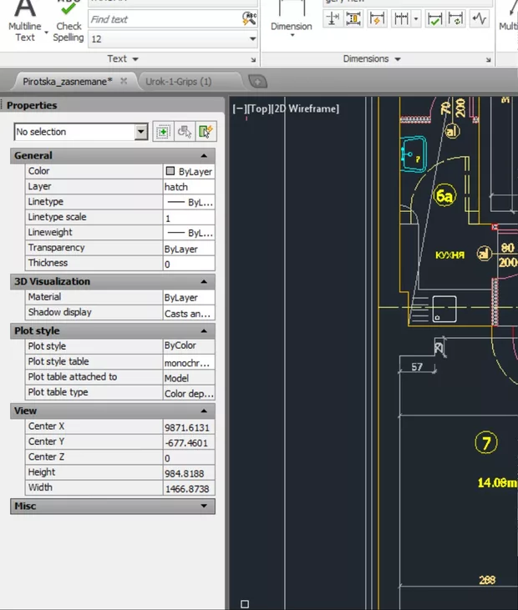Click the Select Objects icon in Properties
The width and height of the screenshot is (518, 610).
[x=185, y=132]
